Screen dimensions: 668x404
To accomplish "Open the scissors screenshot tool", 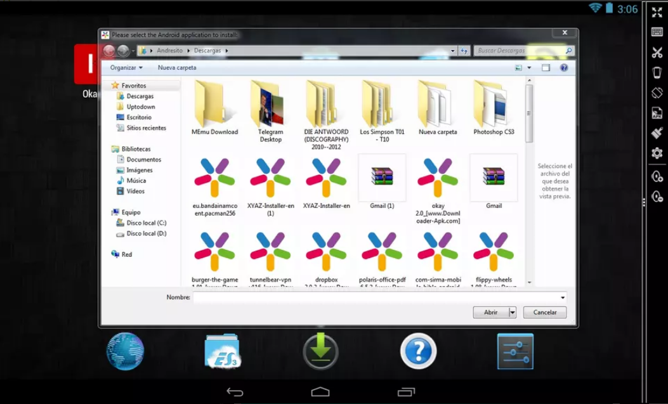I will 657,53.
